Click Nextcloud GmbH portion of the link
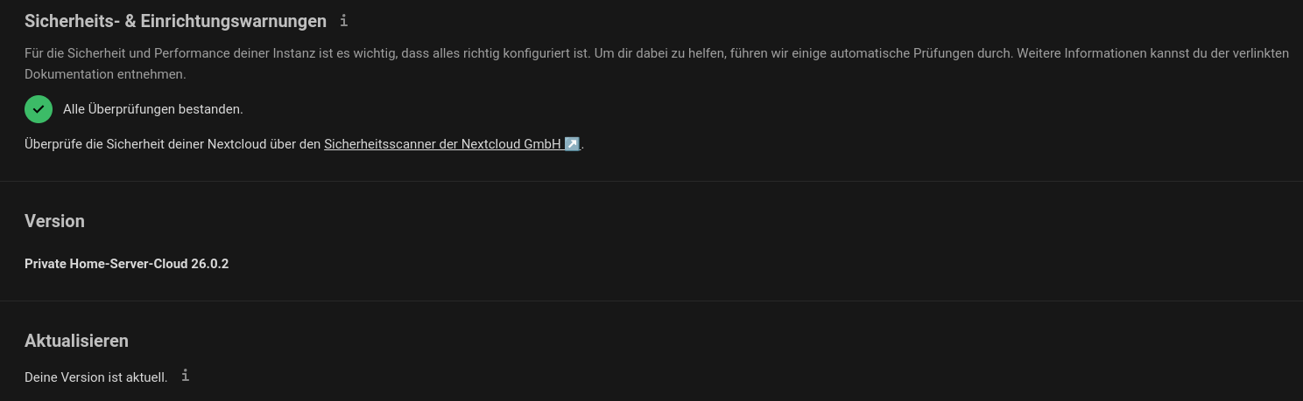Screen dimensions: 1303x401 511,144
